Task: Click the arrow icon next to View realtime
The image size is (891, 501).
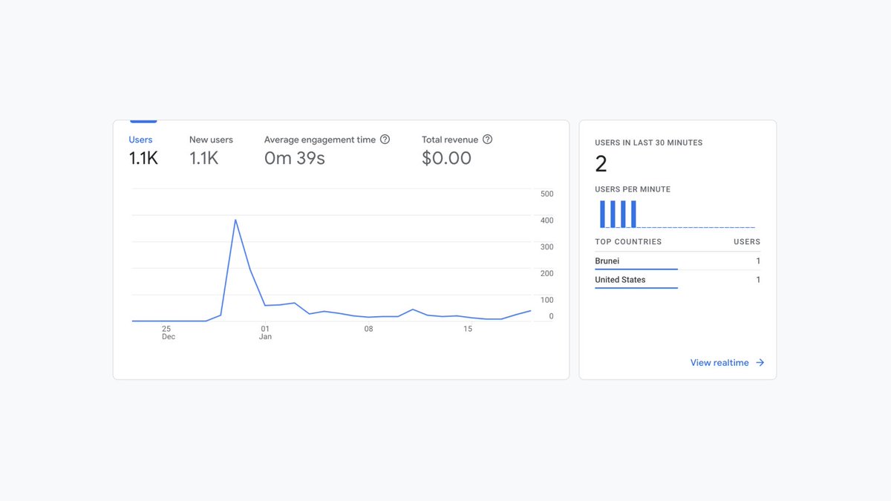Action: click(x=760, y=363)
